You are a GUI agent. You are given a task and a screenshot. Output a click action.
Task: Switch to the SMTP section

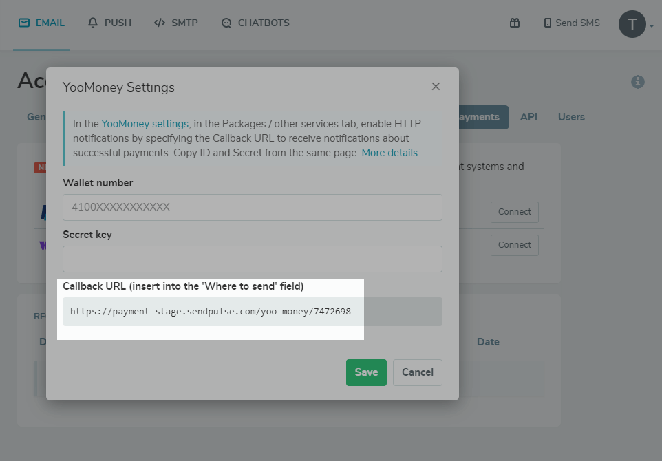176,23
